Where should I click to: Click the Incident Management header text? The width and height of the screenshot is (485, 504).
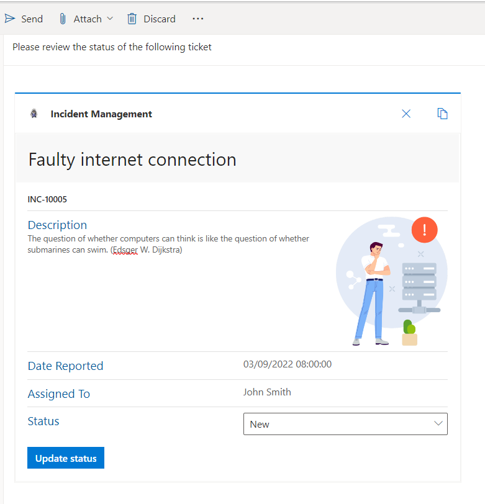(x=101, y=114)
